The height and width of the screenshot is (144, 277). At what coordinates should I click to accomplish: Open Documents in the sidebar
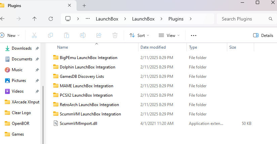point(22,59)
